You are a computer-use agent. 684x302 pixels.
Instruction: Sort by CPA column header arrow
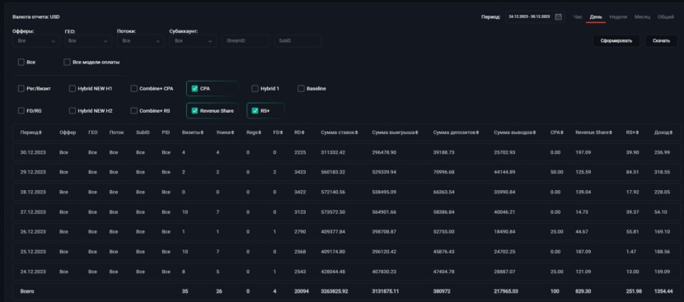(563, 132)
